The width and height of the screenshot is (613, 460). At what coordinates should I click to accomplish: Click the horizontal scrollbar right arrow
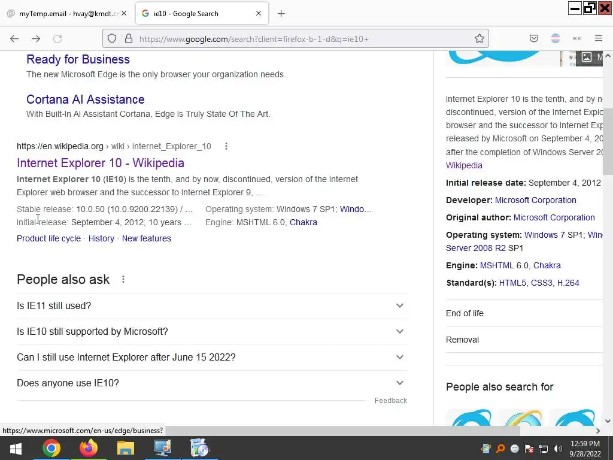click(x=598, y=431)
